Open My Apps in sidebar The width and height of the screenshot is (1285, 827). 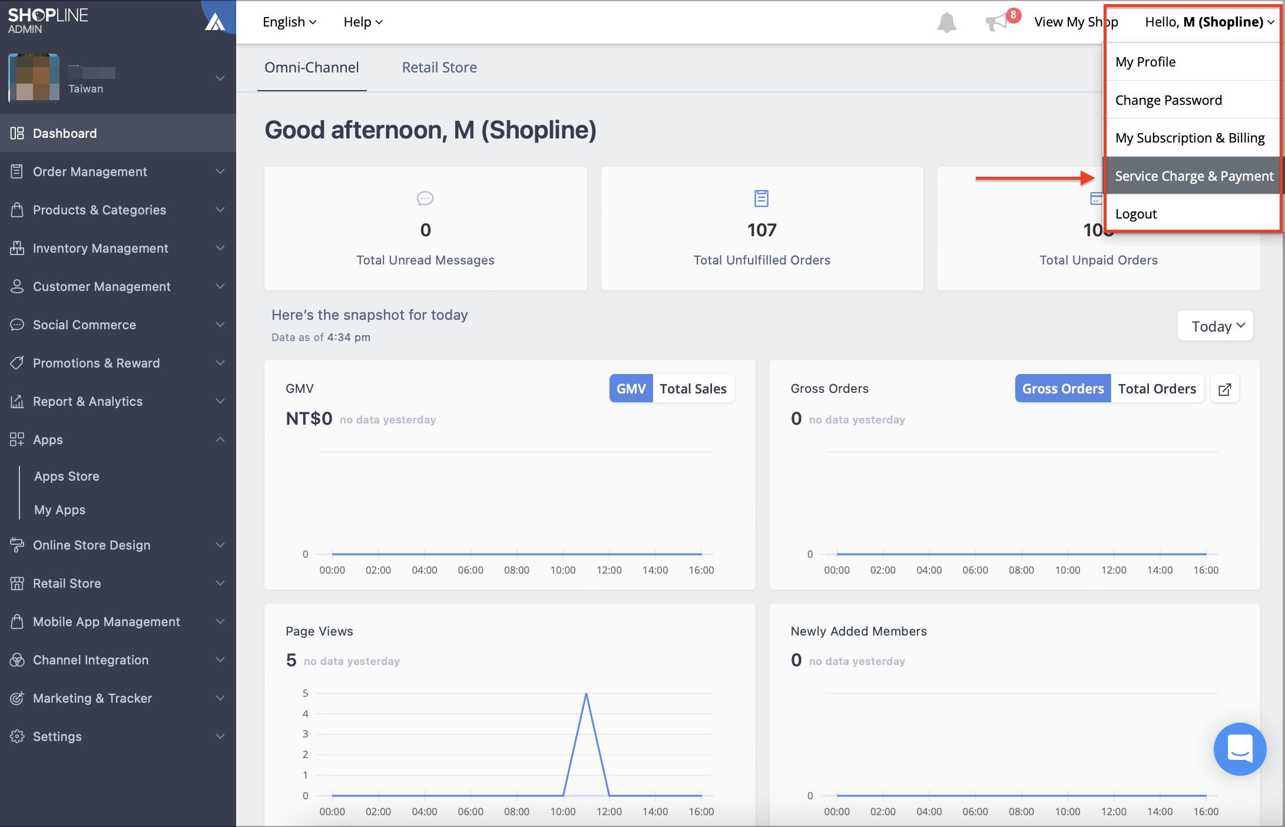(x=59, y=510)
